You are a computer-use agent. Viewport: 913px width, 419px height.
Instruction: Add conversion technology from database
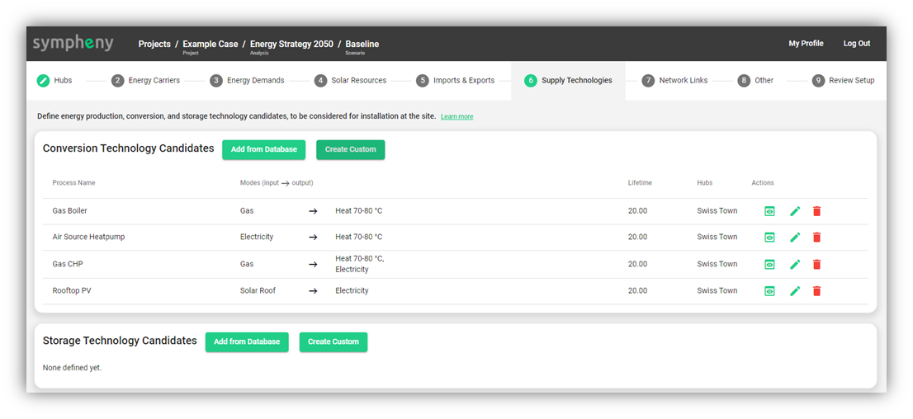(263, 150)
